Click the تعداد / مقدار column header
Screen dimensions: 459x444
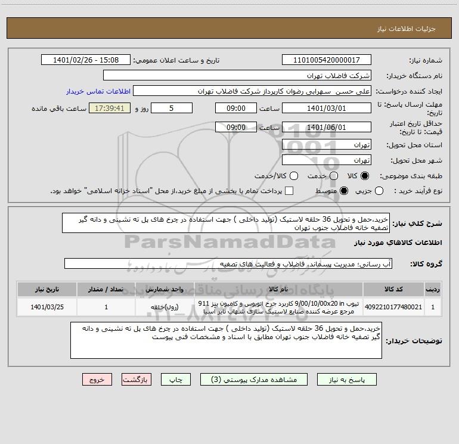coord(106,289)
